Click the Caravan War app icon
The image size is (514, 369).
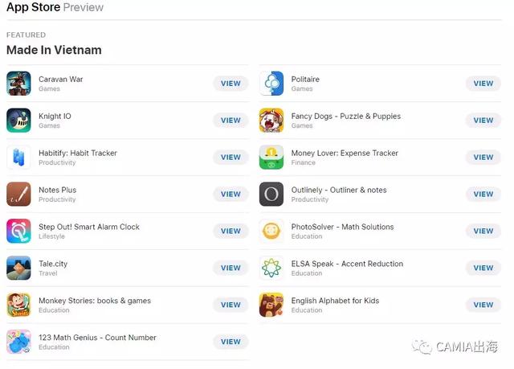coord(18,84)
